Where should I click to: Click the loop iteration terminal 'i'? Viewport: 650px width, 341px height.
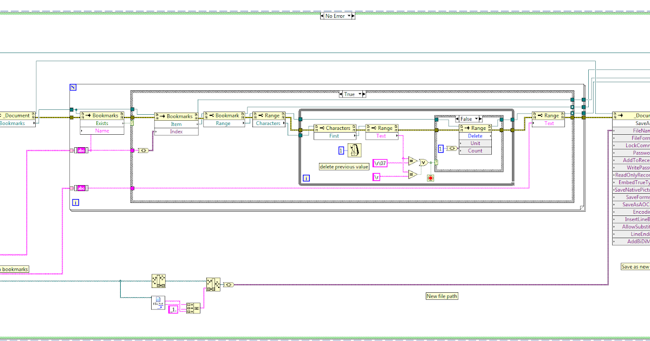click(x=75, y=202)
